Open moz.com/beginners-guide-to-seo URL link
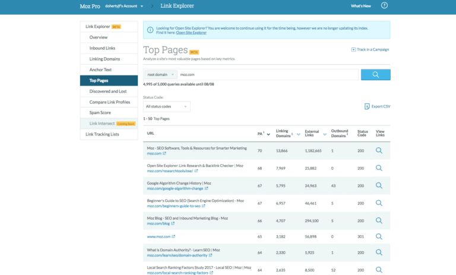The width and height of the screenshot is (456, 275). coord(173,206)
